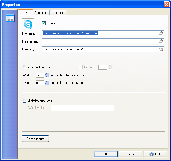The width and height of the screenshot is (171, 161).
Task: Increase seconds before executing value
Action: (47, 74)
